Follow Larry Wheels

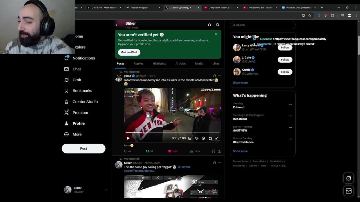click(285, 47)
